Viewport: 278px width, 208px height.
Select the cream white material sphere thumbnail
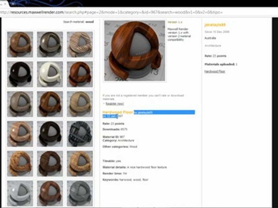[x=50, y=74]
